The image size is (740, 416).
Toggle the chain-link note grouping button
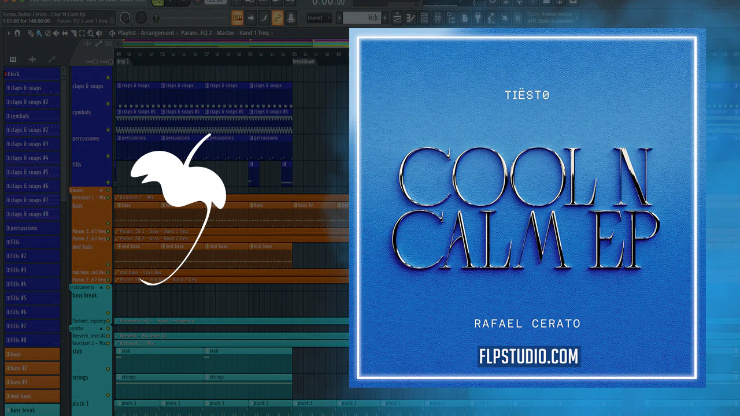point(277,18)
